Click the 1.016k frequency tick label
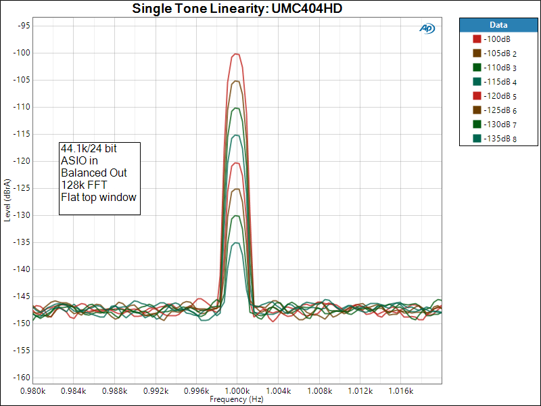The width and height of the screenshot is (541, 406). point(401,391)
